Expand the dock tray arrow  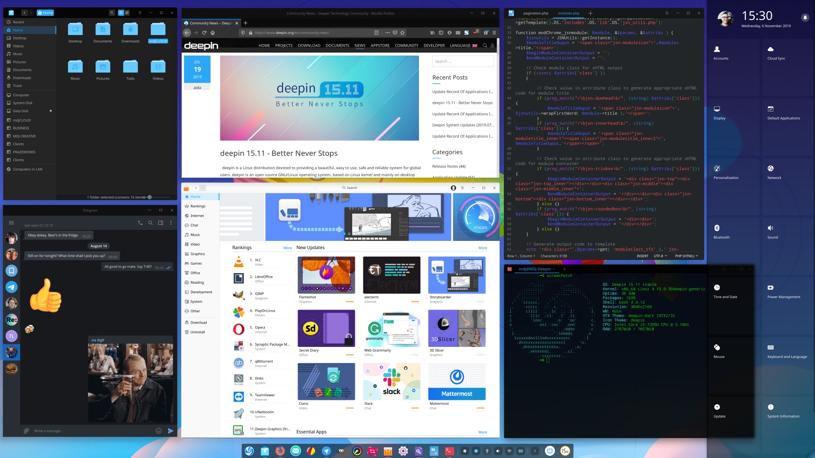(535, 451)
